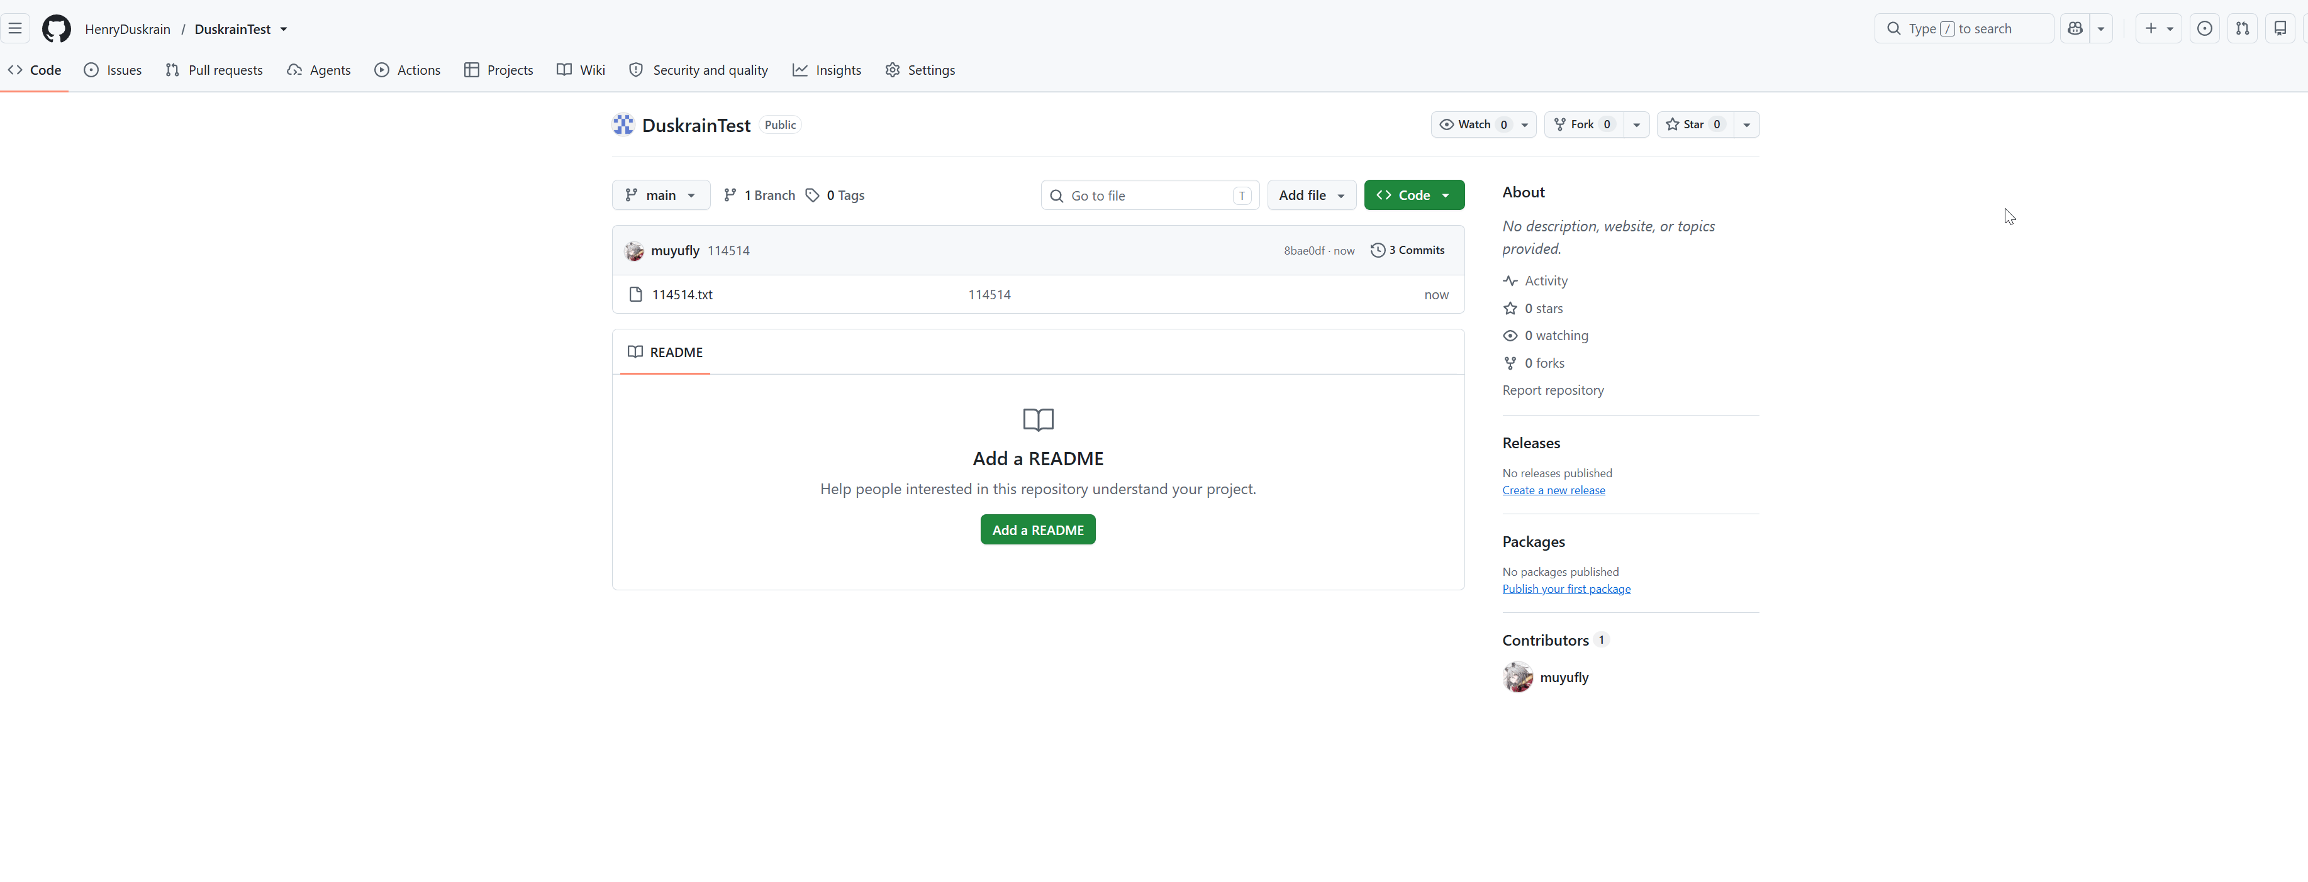View the '0 watching' link

click(1546, 336)
